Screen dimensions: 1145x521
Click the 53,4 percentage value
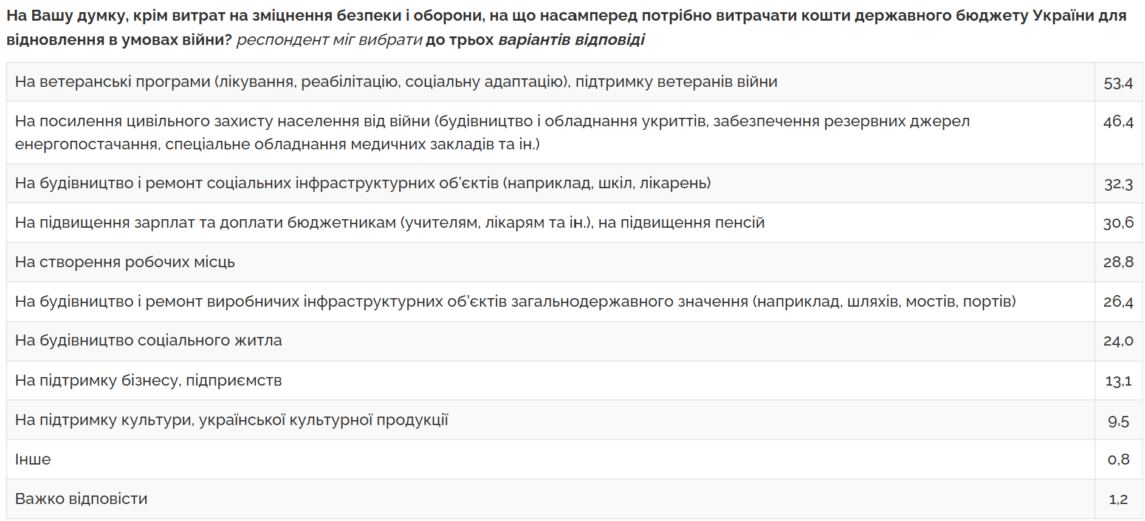point(1118,83)
